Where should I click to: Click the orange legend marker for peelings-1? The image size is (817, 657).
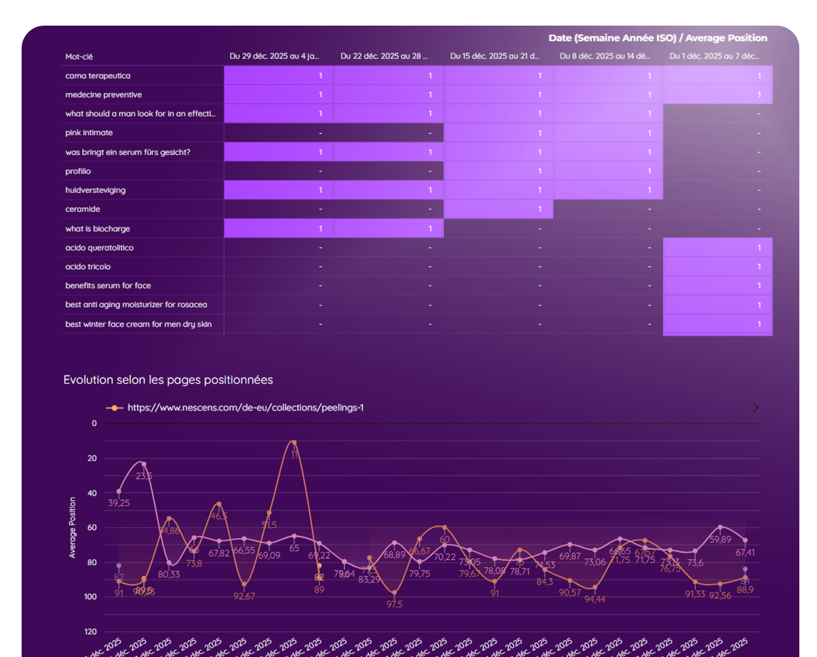click(x=114, y=408)
